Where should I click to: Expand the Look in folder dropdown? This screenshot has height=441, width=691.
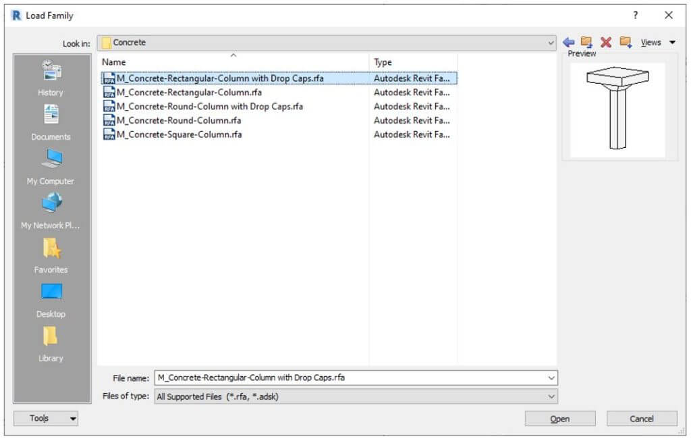[x=552, y=41]
